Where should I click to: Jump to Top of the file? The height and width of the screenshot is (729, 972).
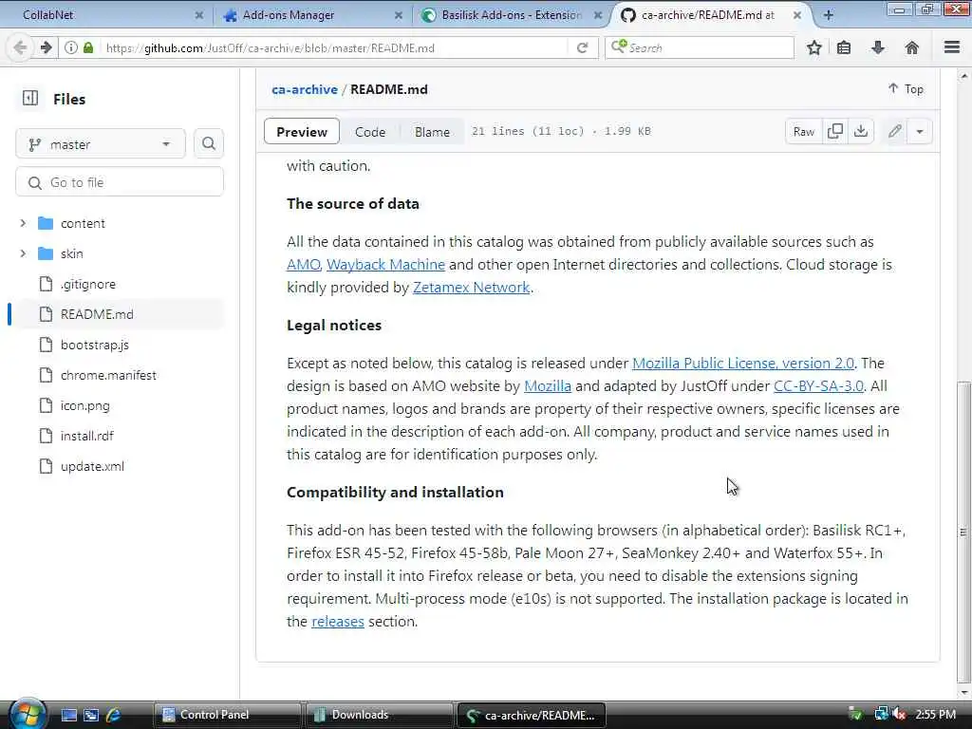(x=906, y=89)
